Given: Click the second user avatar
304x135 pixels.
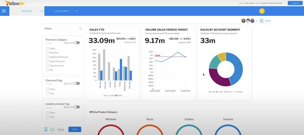Looking at the screenshot, I should pos(248,21).
